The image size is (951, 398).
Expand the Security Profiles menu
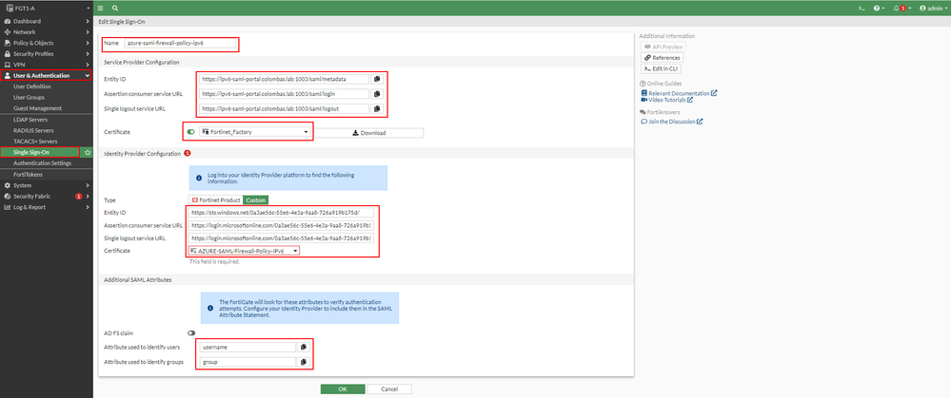[47, 54]
